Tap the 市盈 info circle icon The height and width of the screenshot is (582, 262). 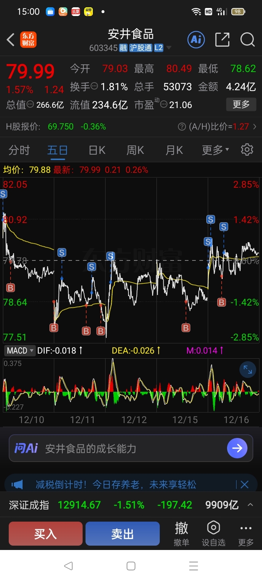point(164,104)
